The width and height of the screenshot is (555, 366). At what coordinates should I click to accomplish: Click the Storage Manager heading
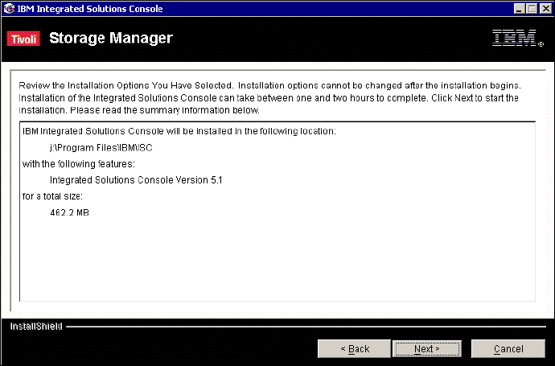(x=111, y=39)
